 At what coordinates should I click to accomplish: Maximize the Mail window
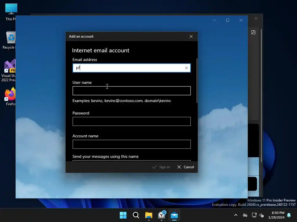[228, 20]
